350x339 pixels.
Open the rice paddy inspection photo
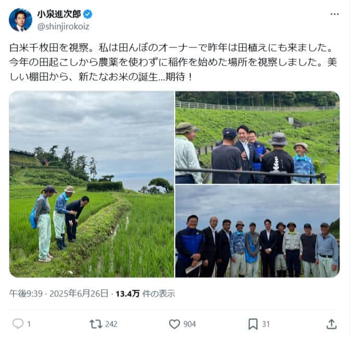tap(92, 185)
